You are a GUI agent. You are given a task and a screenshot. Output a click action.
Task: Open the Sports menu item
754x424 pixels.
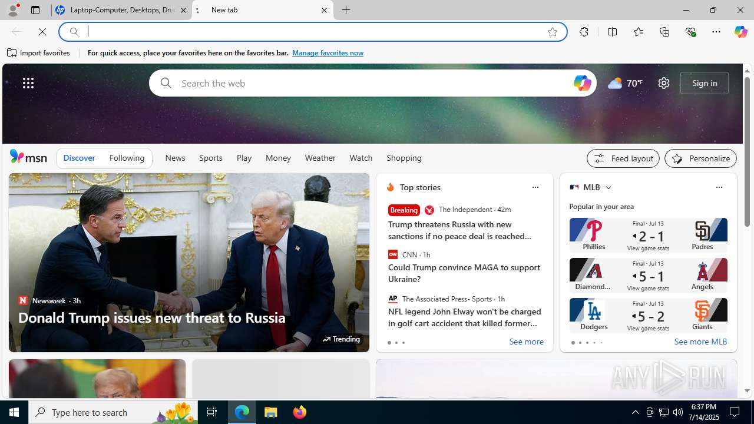(x=210, y=158)
